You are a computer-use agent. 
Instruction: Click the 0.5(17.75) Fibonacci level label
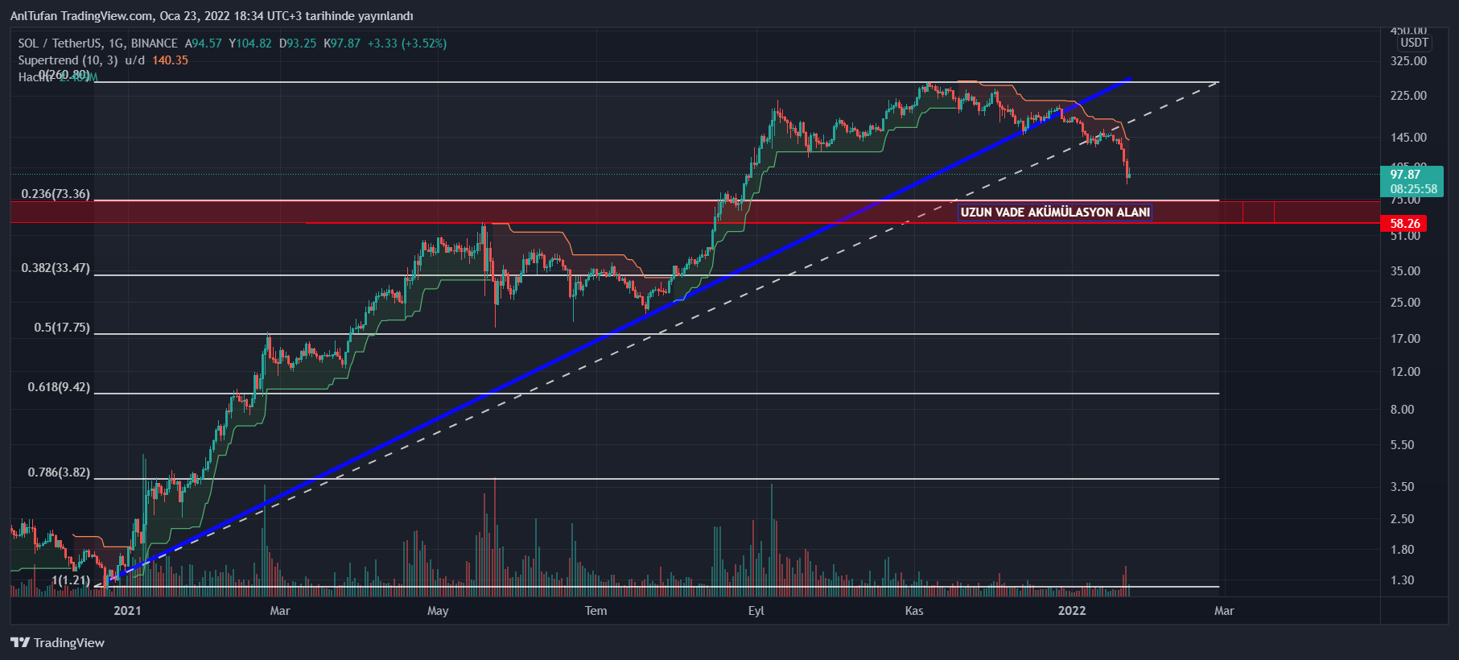coord(62,328)
